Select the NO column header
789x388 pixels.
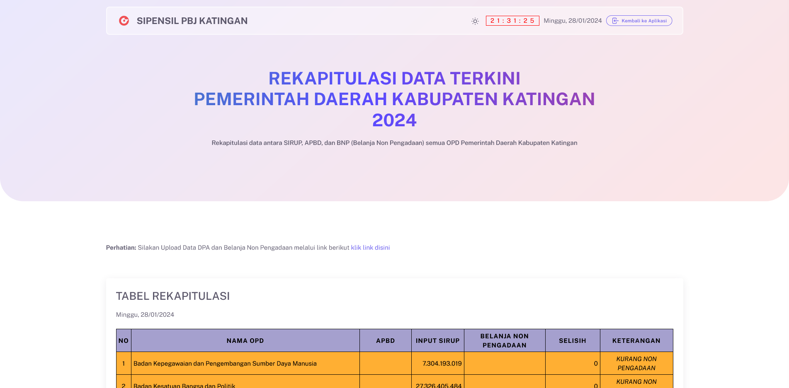tap(124, 341)
